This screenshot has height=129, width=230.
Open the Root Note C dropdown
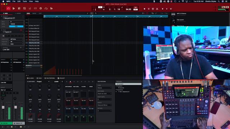point(105,99)
